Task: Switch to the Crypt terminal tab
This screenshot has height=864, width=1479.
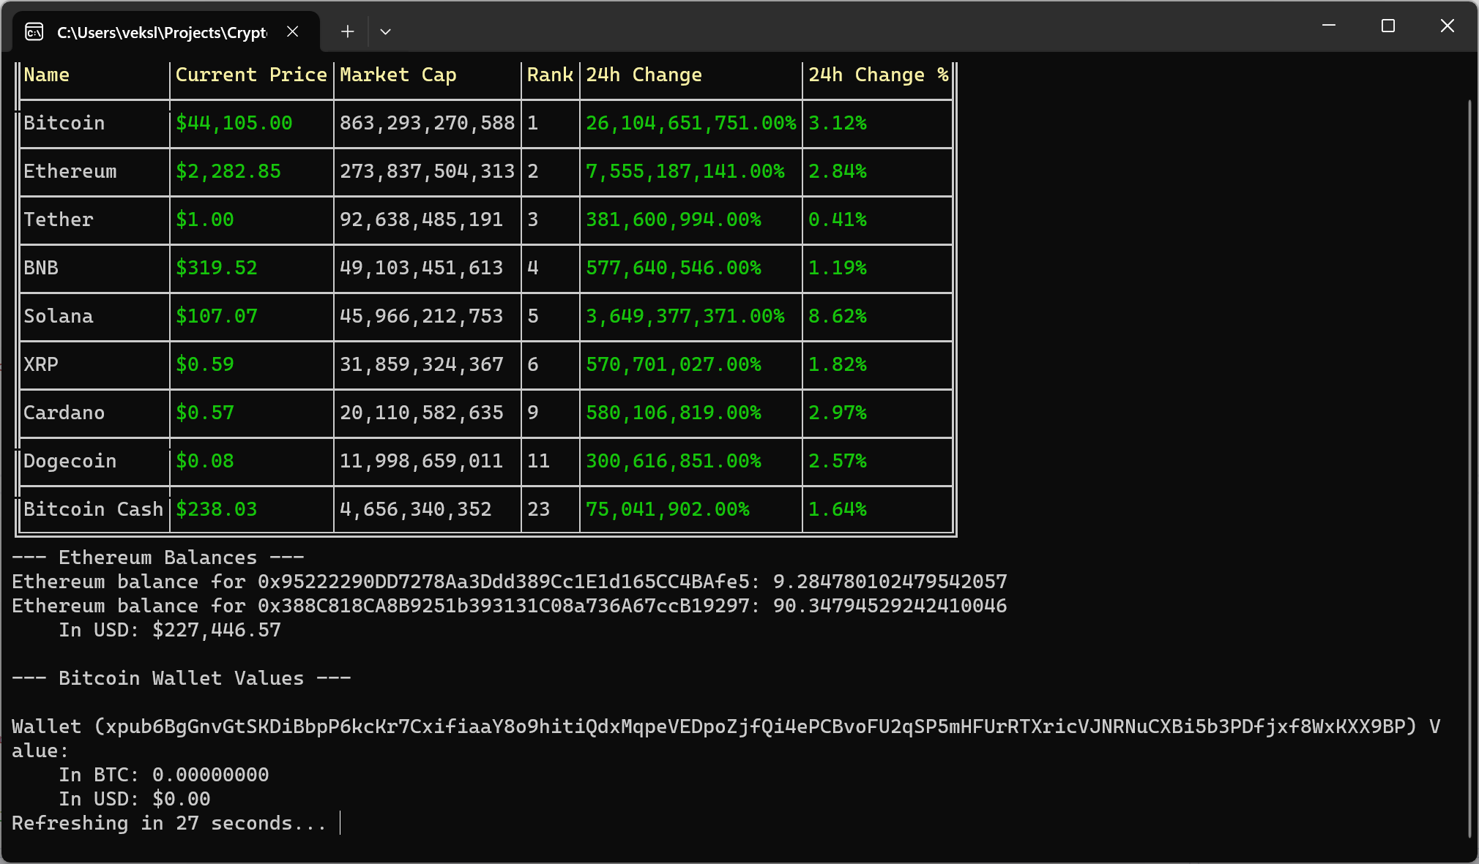Action: (x=161, y=31)
